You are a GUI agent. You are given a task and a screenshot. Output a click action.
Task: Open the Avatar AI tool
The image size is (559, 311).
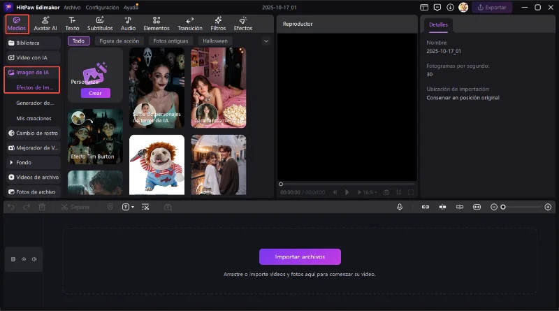tap(45, 23)
